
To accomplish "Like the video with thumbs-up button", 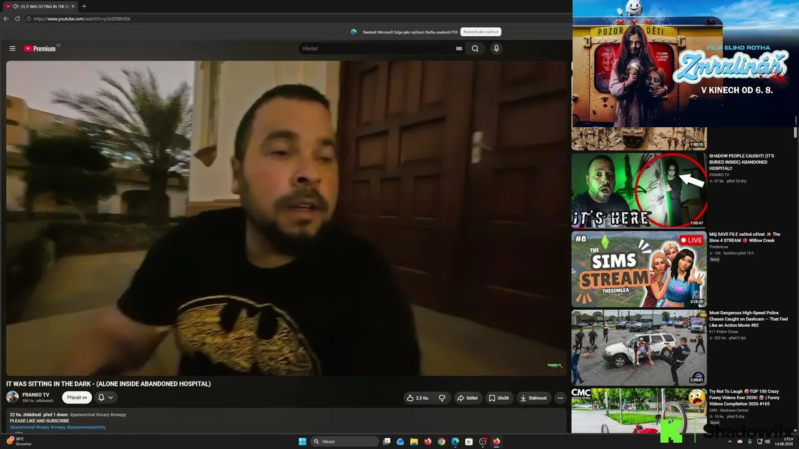I will coord(418,398).
